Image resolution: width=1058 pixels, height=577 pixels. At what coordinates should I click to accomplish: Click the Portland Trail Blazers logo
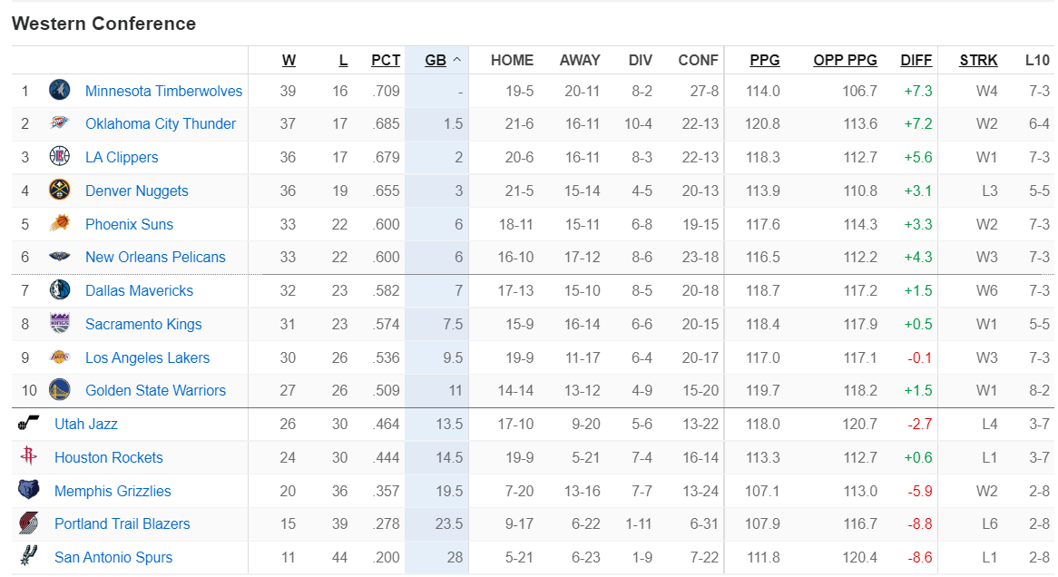click(28, 523)
